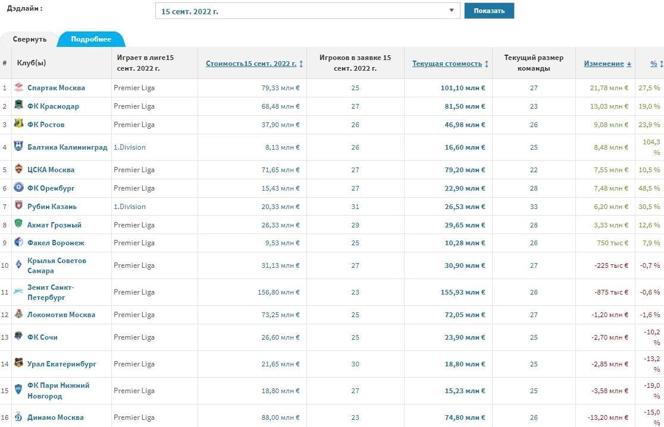Click value 156,80 млн € in Зенит row
Screen dimensions: 664x427
click(278, 292)
